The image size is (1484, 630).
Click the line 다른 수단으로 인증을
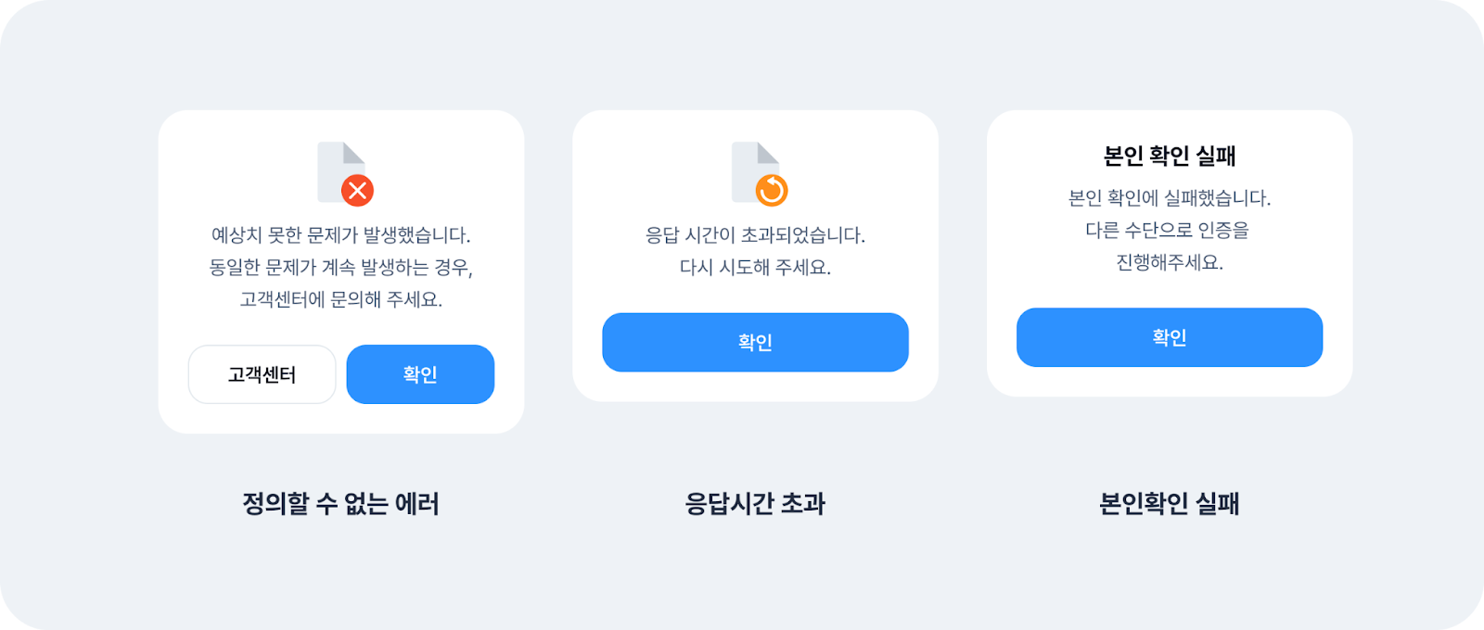point(1167,230)
